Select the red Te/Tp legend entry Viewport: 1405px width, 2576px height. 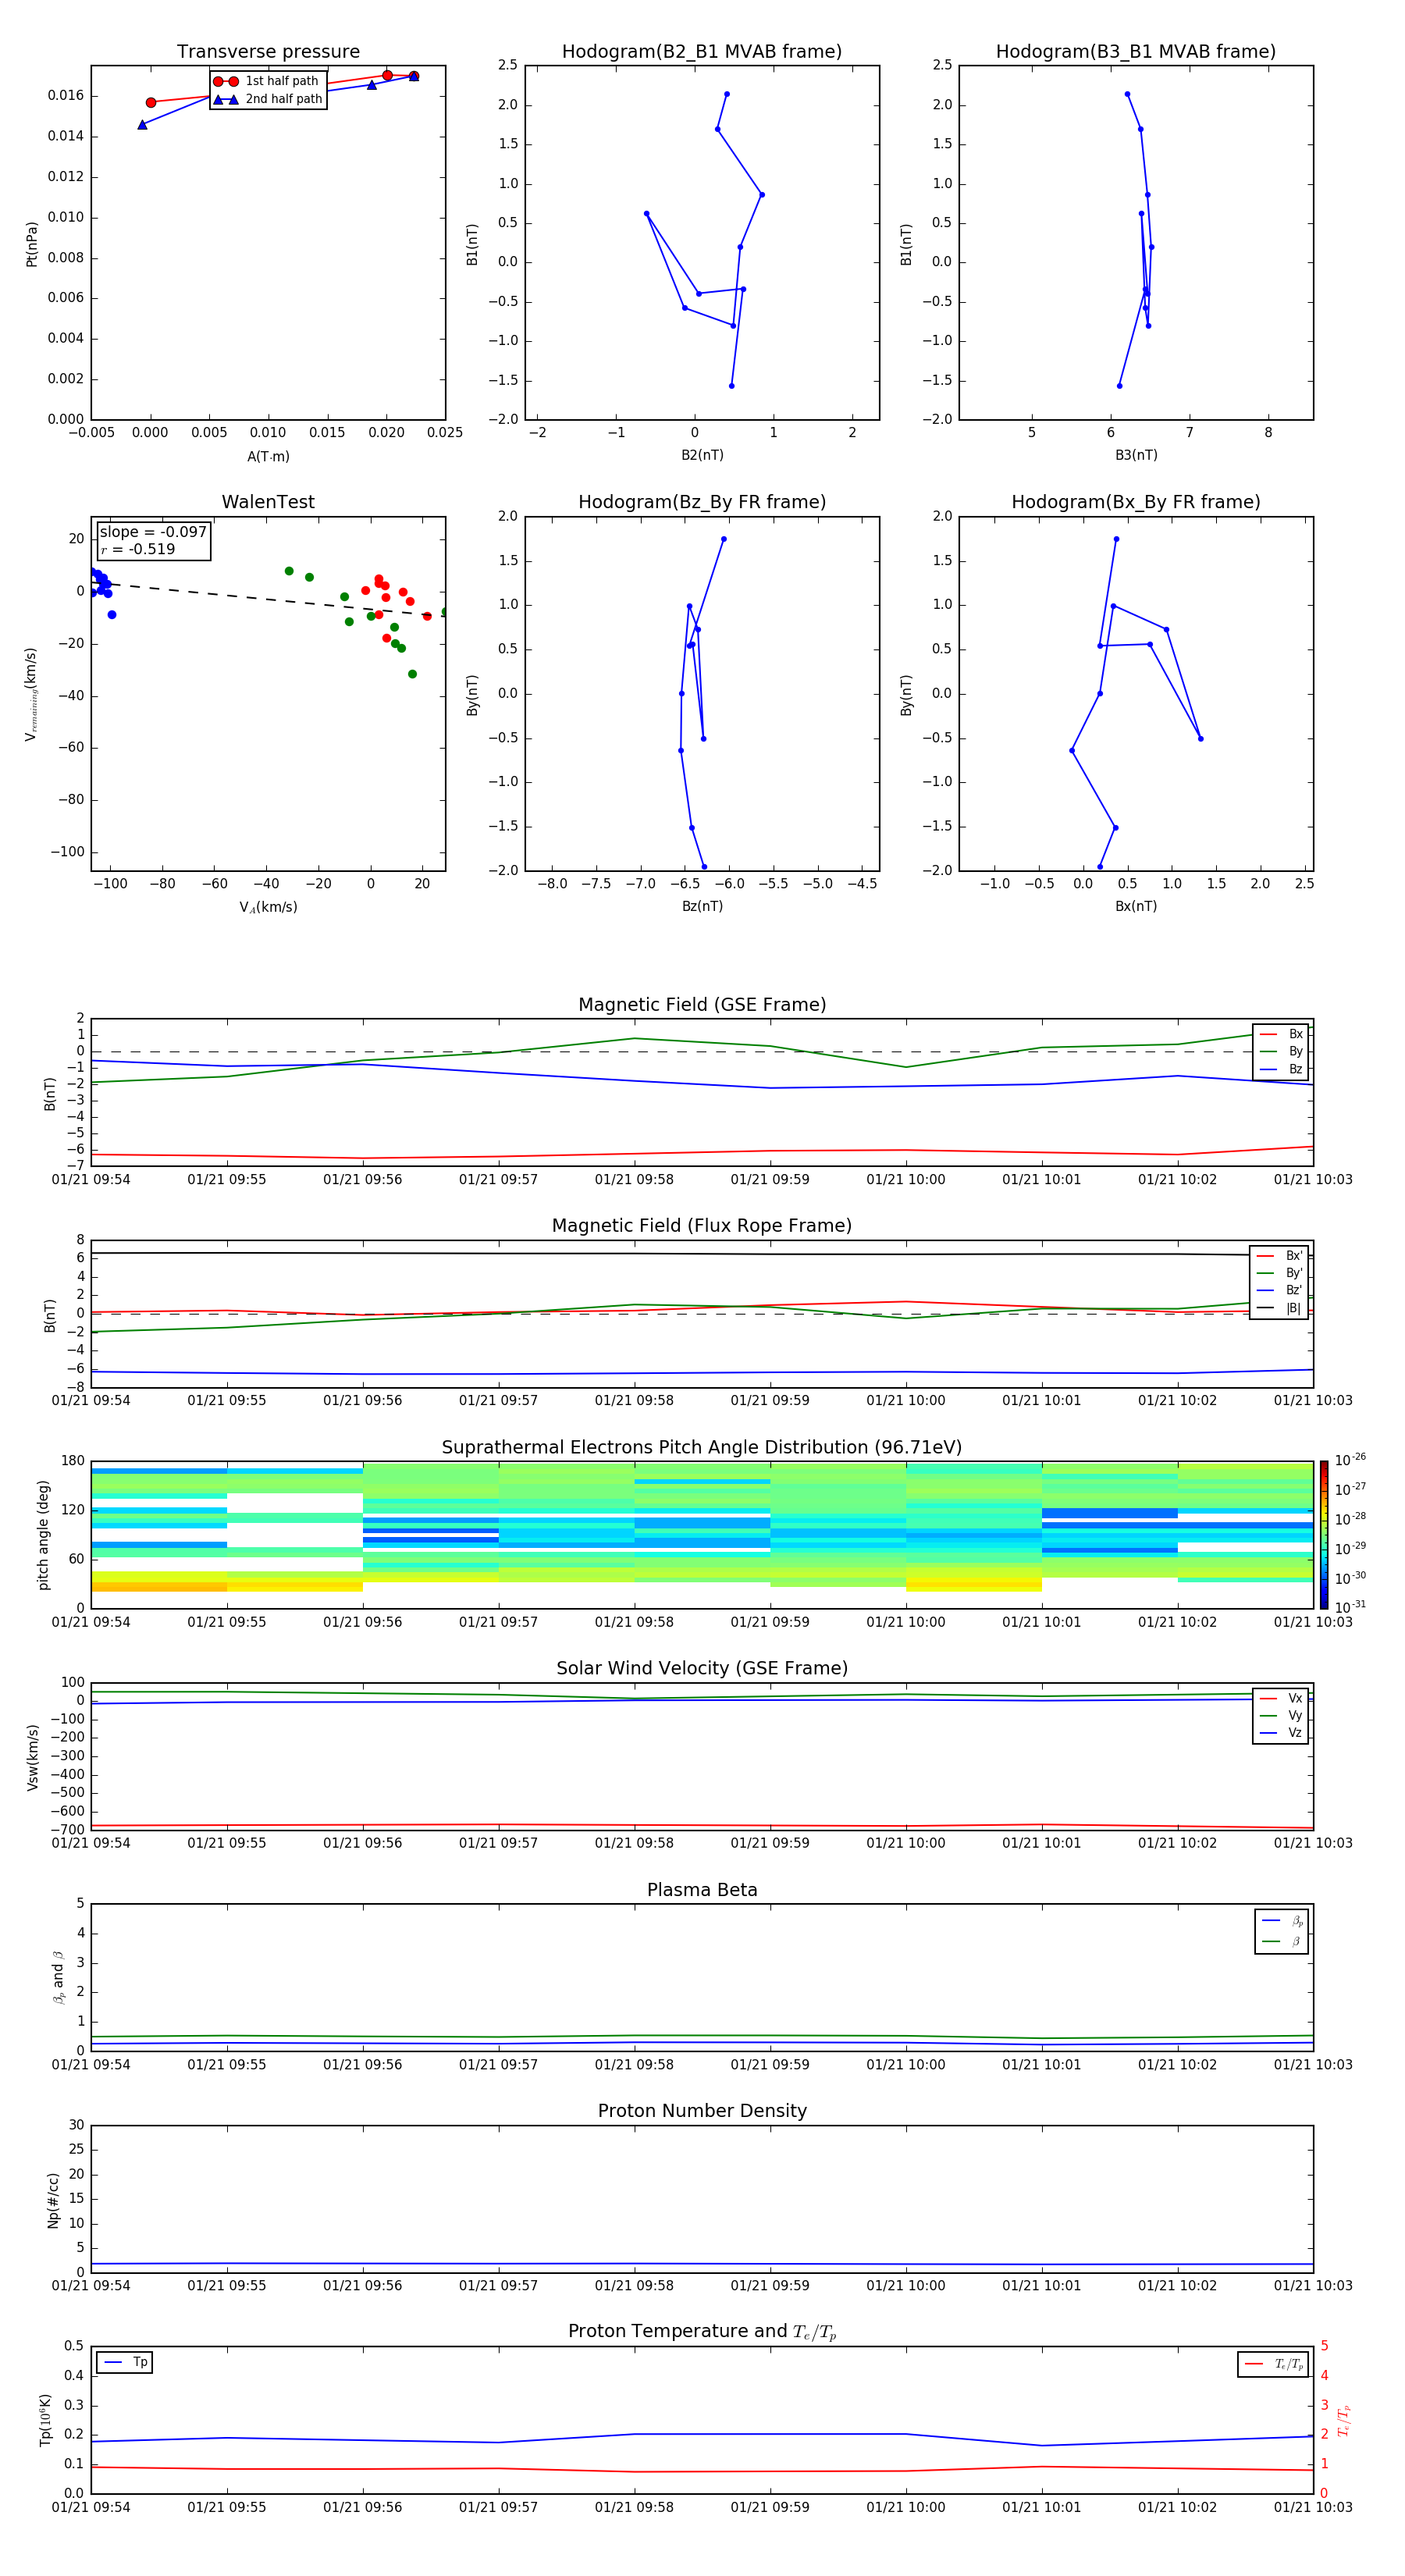tap(1273, 2364)
